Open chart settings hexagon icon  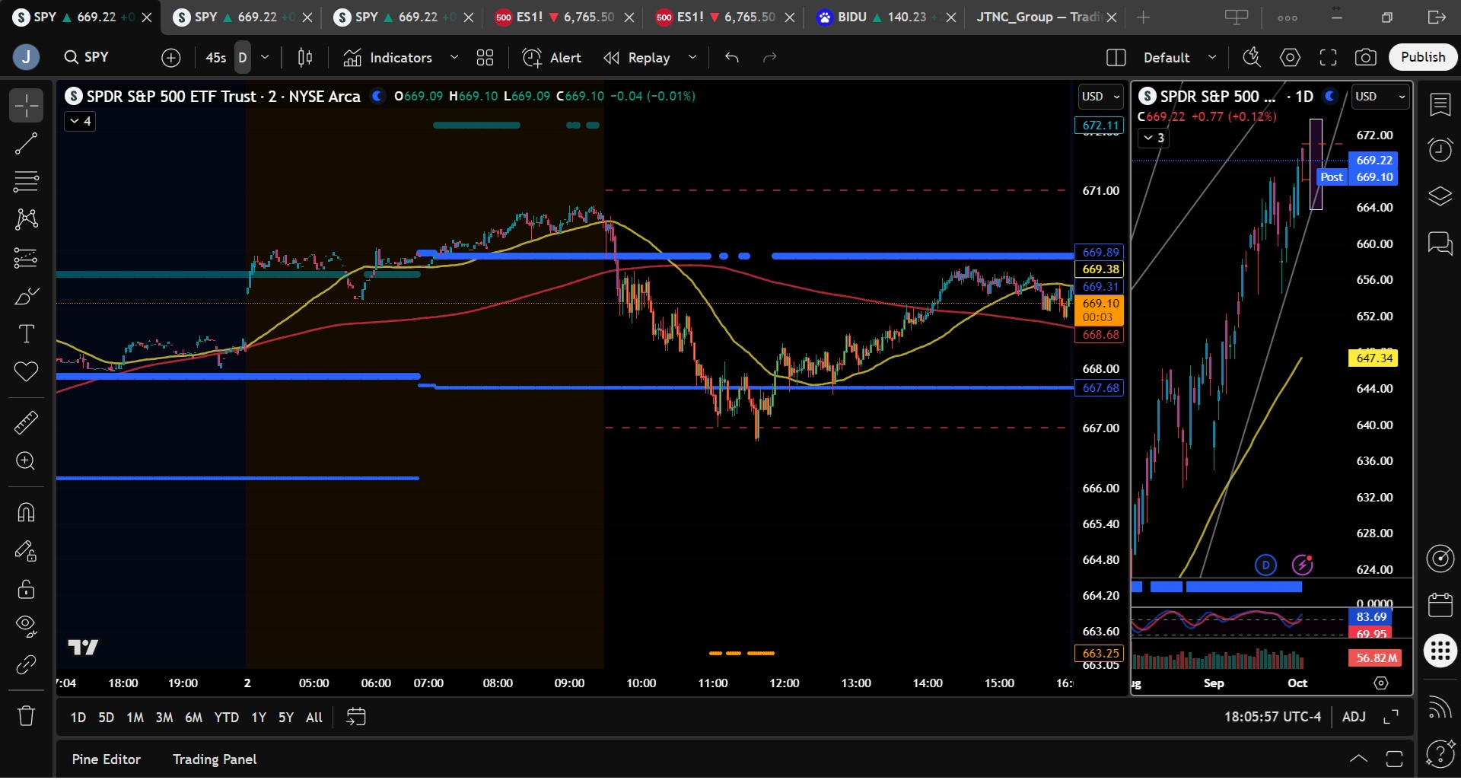(1290, 57)
